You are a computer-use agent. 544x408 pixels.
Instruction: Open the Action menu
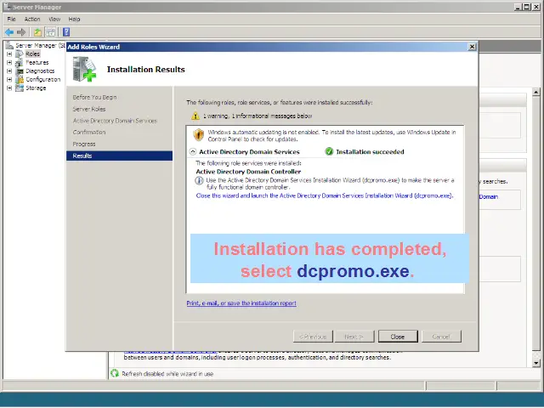tap(32, 19)
